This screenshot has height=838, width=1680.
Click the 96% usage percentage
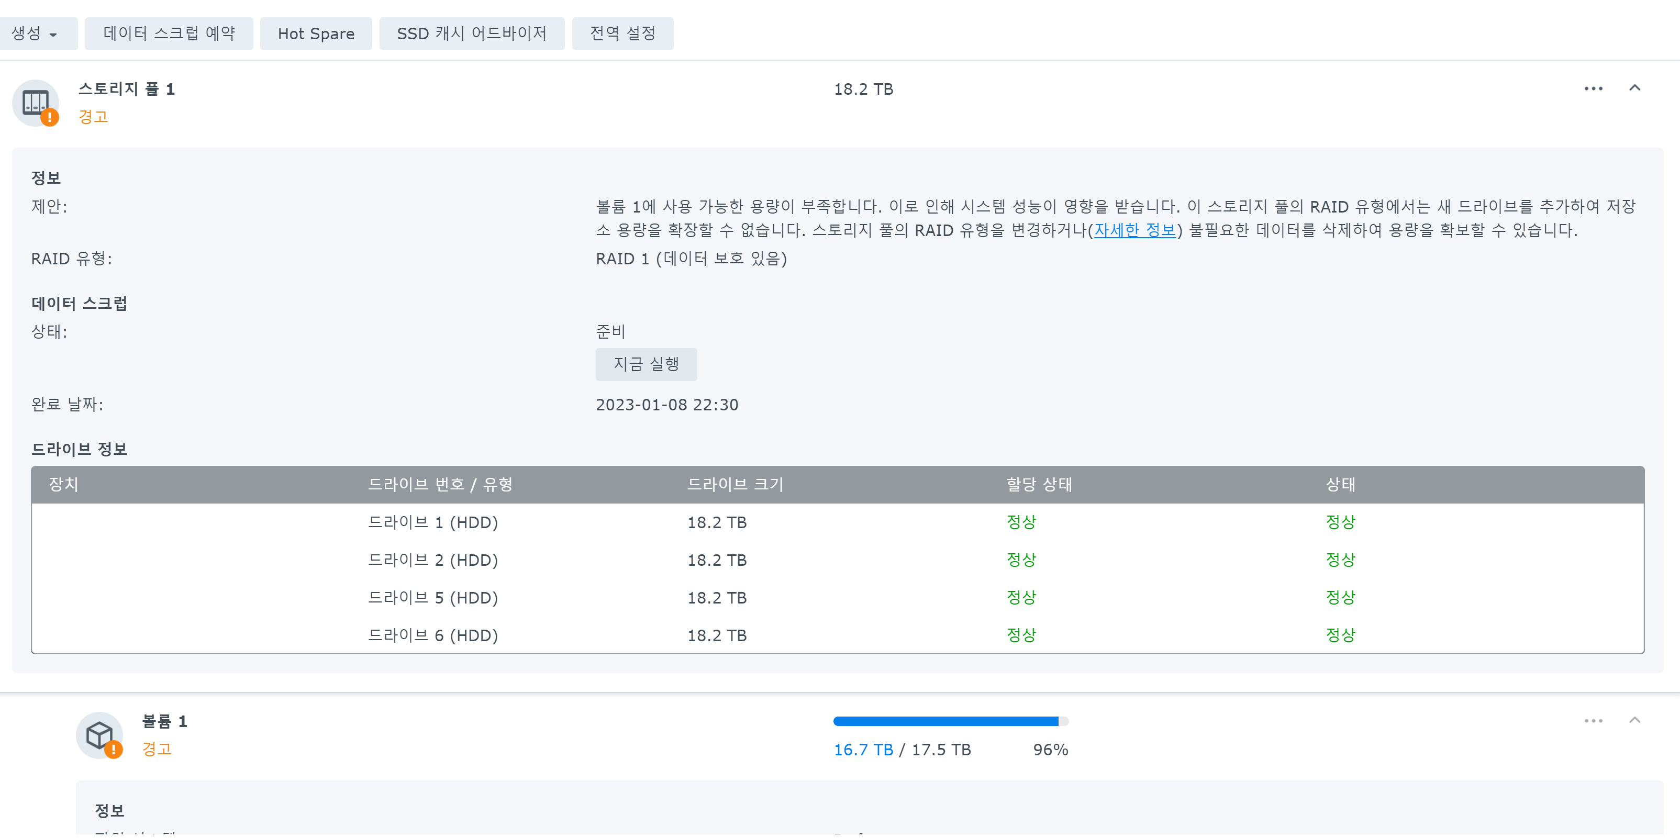(1051, 750)
